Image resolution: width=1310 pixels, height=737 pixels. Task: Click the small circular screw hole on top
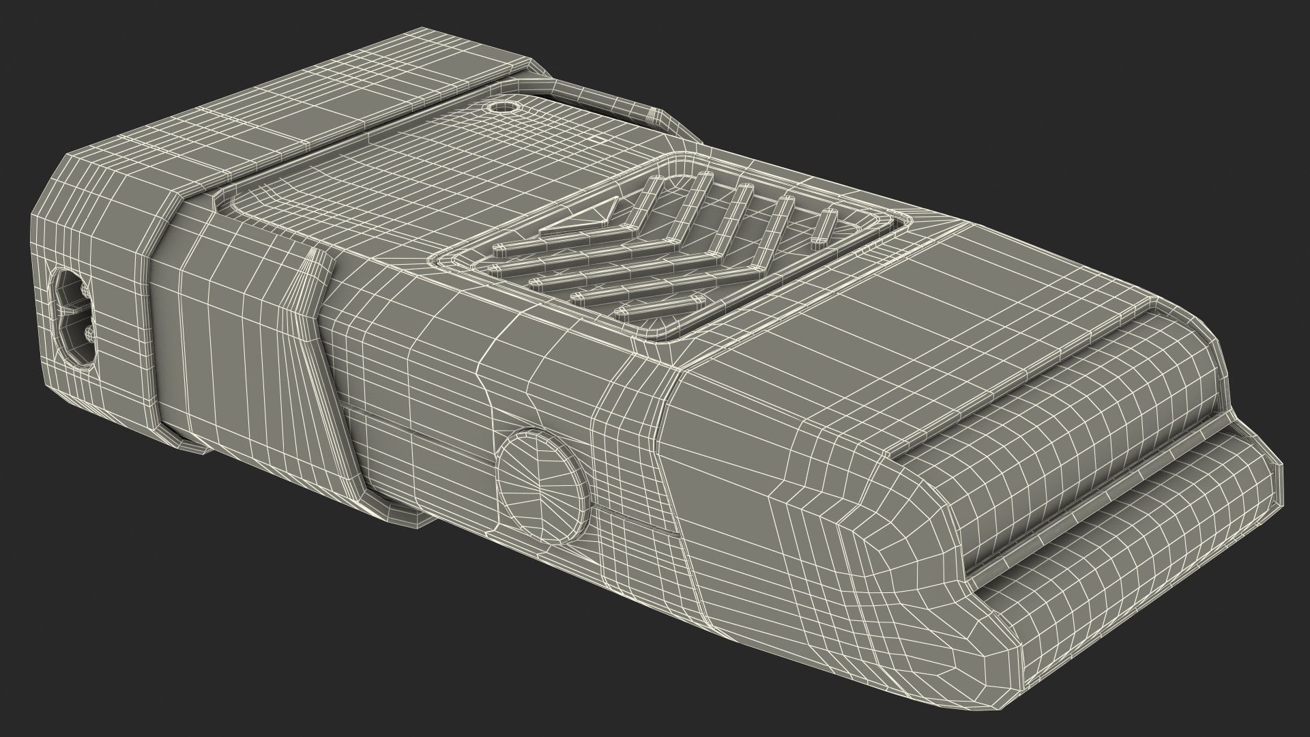pos(503,107)
